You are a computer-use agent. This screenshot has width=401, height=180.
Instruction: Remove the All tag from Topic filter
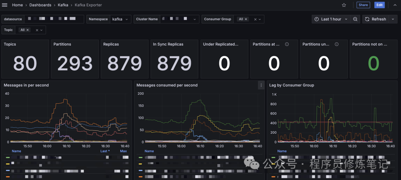pos(27,30)
